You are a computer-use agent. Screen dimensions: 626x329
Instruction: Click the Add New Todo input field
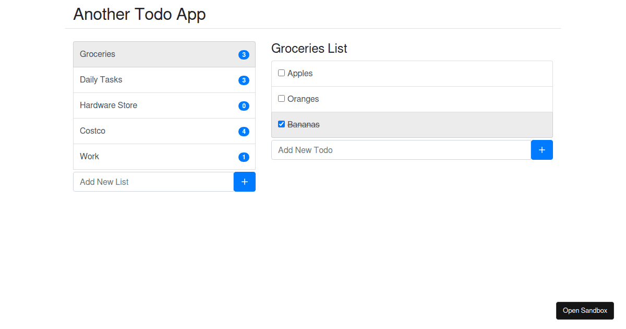(x=396, y=150)
